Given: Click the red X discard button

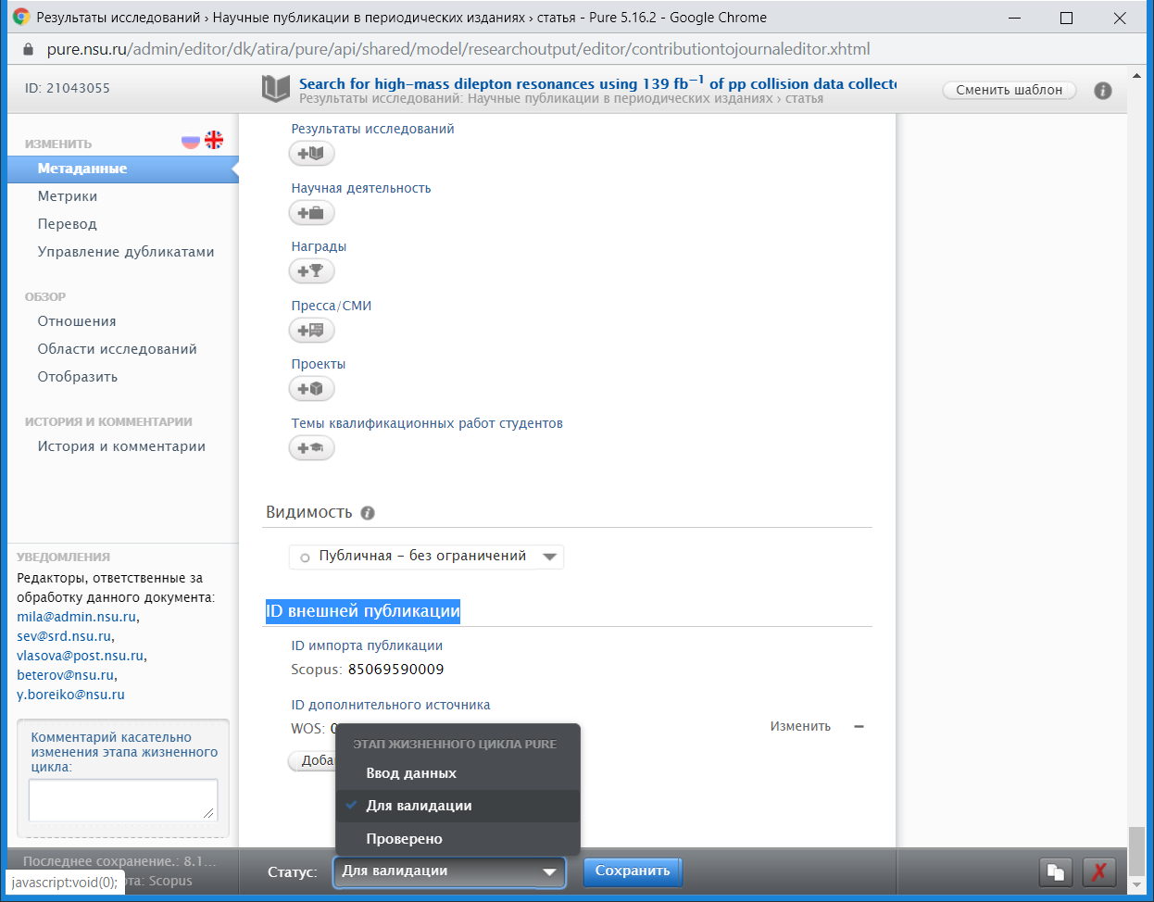Looking at the screenshot, I should [1098, 871].
